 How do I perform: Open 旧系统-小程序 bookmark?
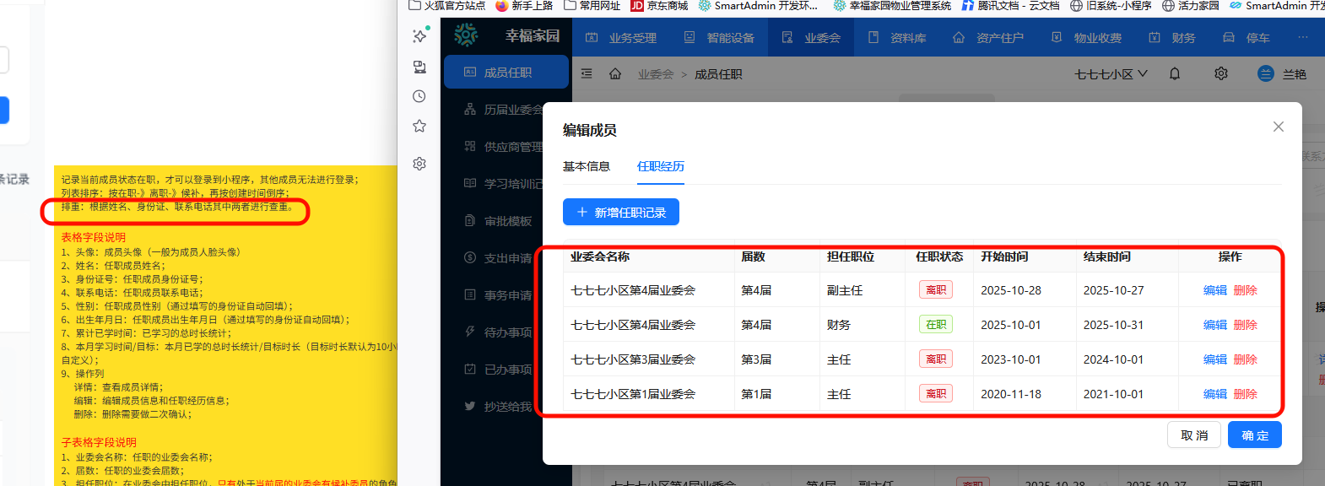[x=1111, y=6]
